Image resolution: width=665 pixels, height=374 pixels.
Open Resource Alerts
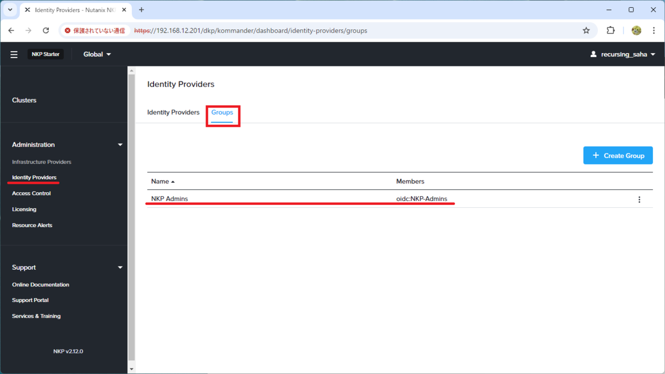(x=32, y=226)
